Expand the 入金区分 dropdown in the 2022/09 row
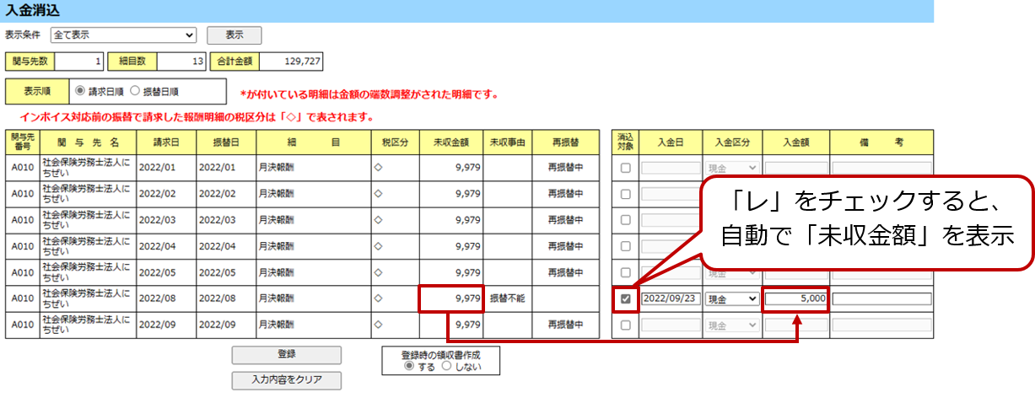The height and width of the screenshot is (403, 1035). (730, 325)
